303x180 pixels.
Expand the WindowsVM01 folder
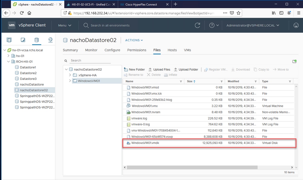pos(70,81)
